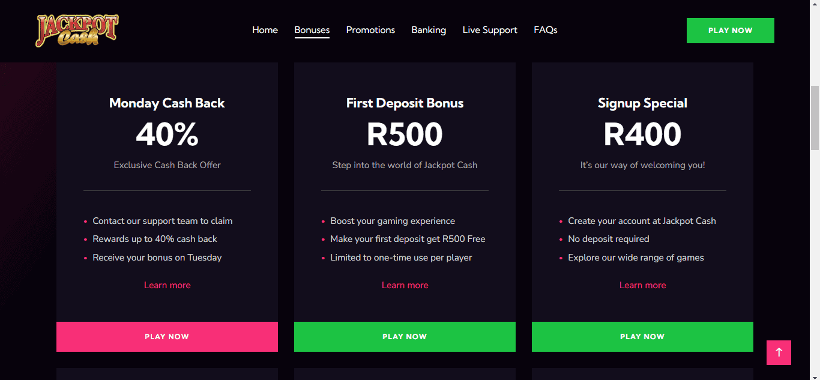Learn more about First Deposit Bonus
Screen dimensions: 820x380
(x=405, y=285)
